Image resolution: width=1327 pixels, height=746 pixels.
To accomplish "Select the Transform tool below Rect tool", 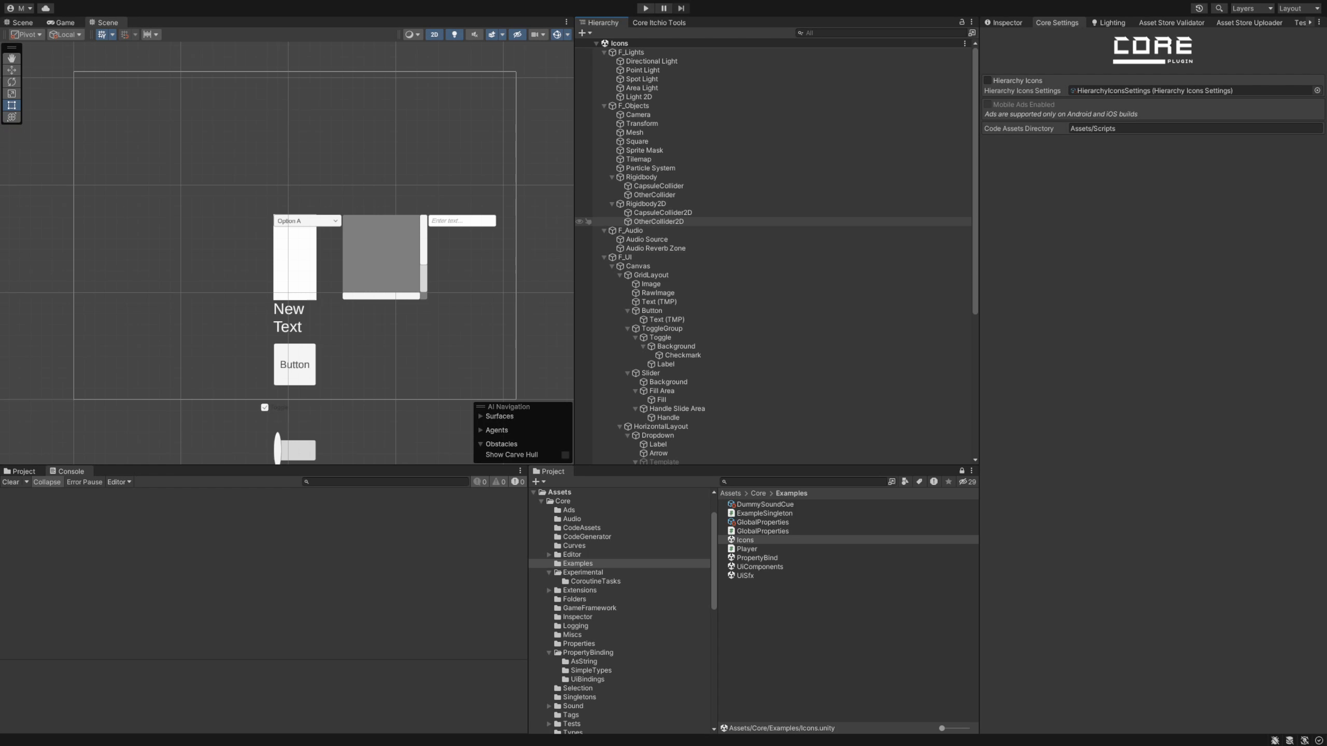I will click(11, 117).
